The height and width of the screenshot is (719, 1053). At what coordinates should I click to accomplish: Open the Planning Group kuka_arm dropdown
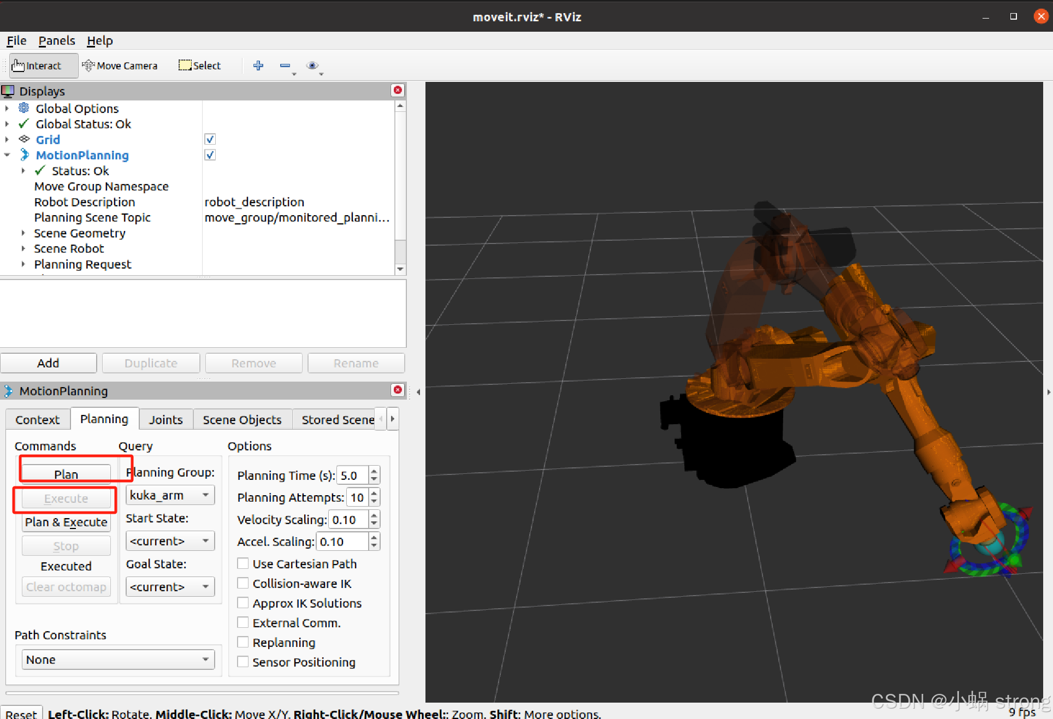click(170, 495)
